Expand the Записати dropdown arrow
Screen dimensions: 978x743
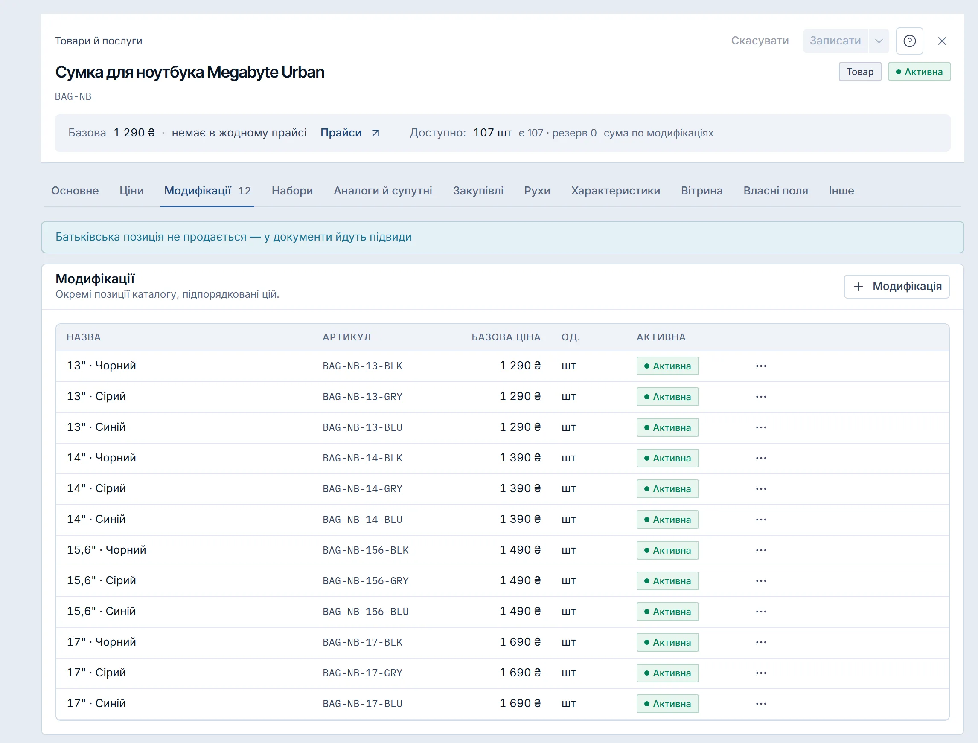tap(879, 41)
